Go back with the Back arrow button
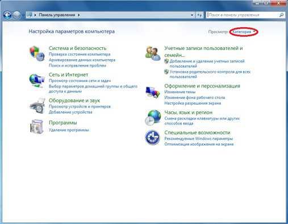Image resolution: width=288 pixels, height=224 pixels. [7, 15]
